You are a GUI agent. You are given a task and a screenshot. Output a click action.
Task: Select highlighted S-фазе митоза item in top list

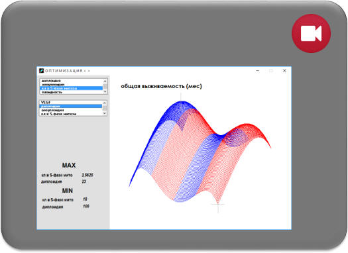(72, 88)
